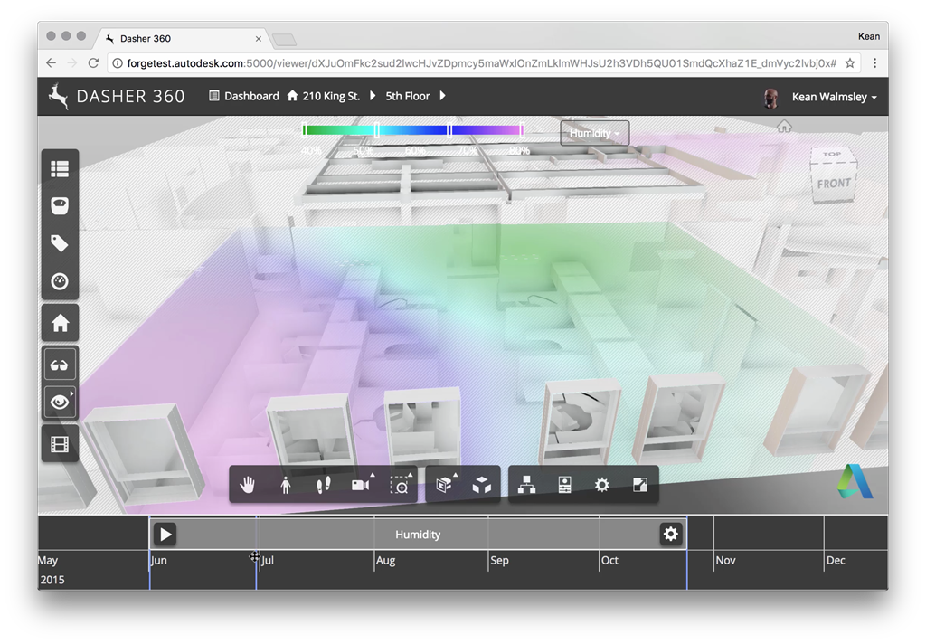This screenshot has height=644, width=926.
Task: Expand the arrow after 210 King St.
Action: click(373, 96)
